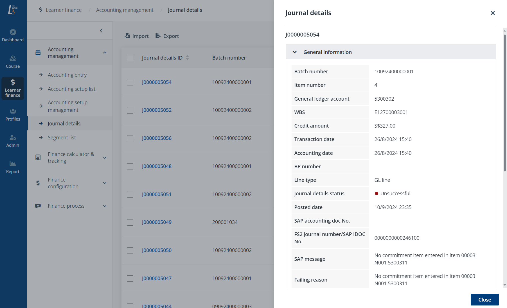Screen dimensions: 507x308
Task: Click the Import icon
Action: [x=128, y=36]
